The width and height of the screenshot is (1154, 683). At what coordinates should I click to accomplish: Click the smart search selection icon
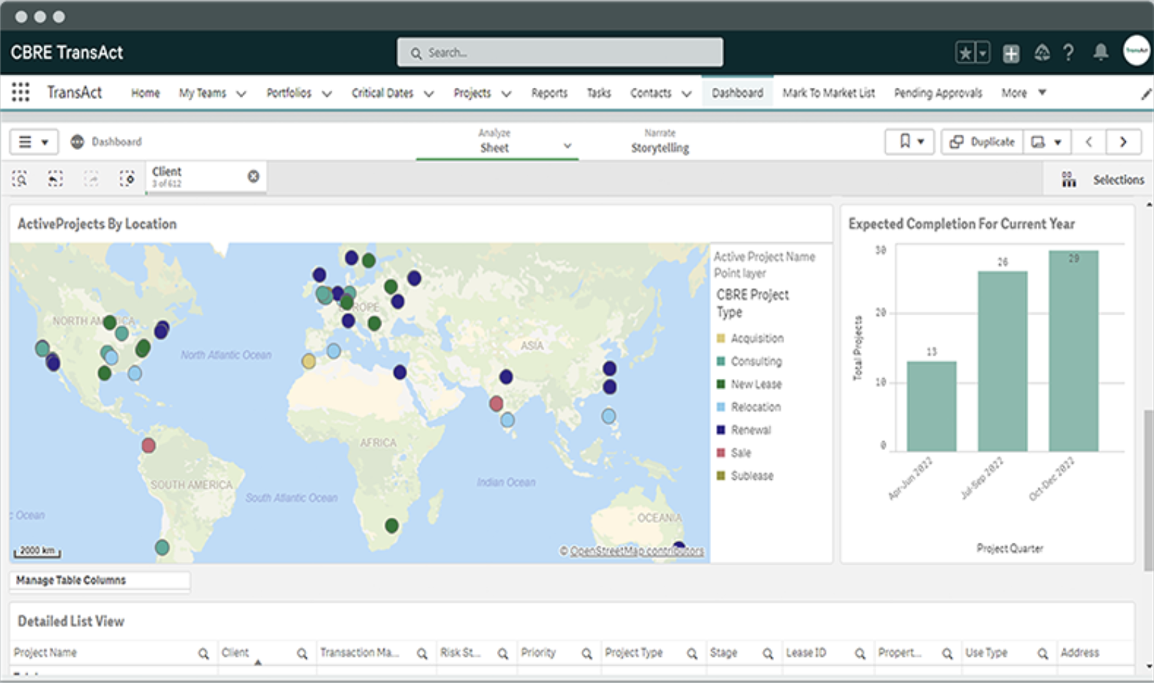[x=20, y=179]
